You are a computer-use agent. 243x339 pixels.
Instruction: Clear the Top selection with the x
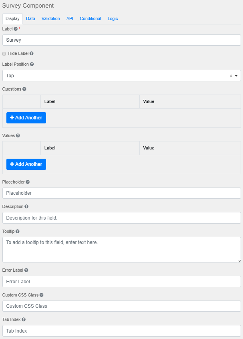tap(231, 76)
